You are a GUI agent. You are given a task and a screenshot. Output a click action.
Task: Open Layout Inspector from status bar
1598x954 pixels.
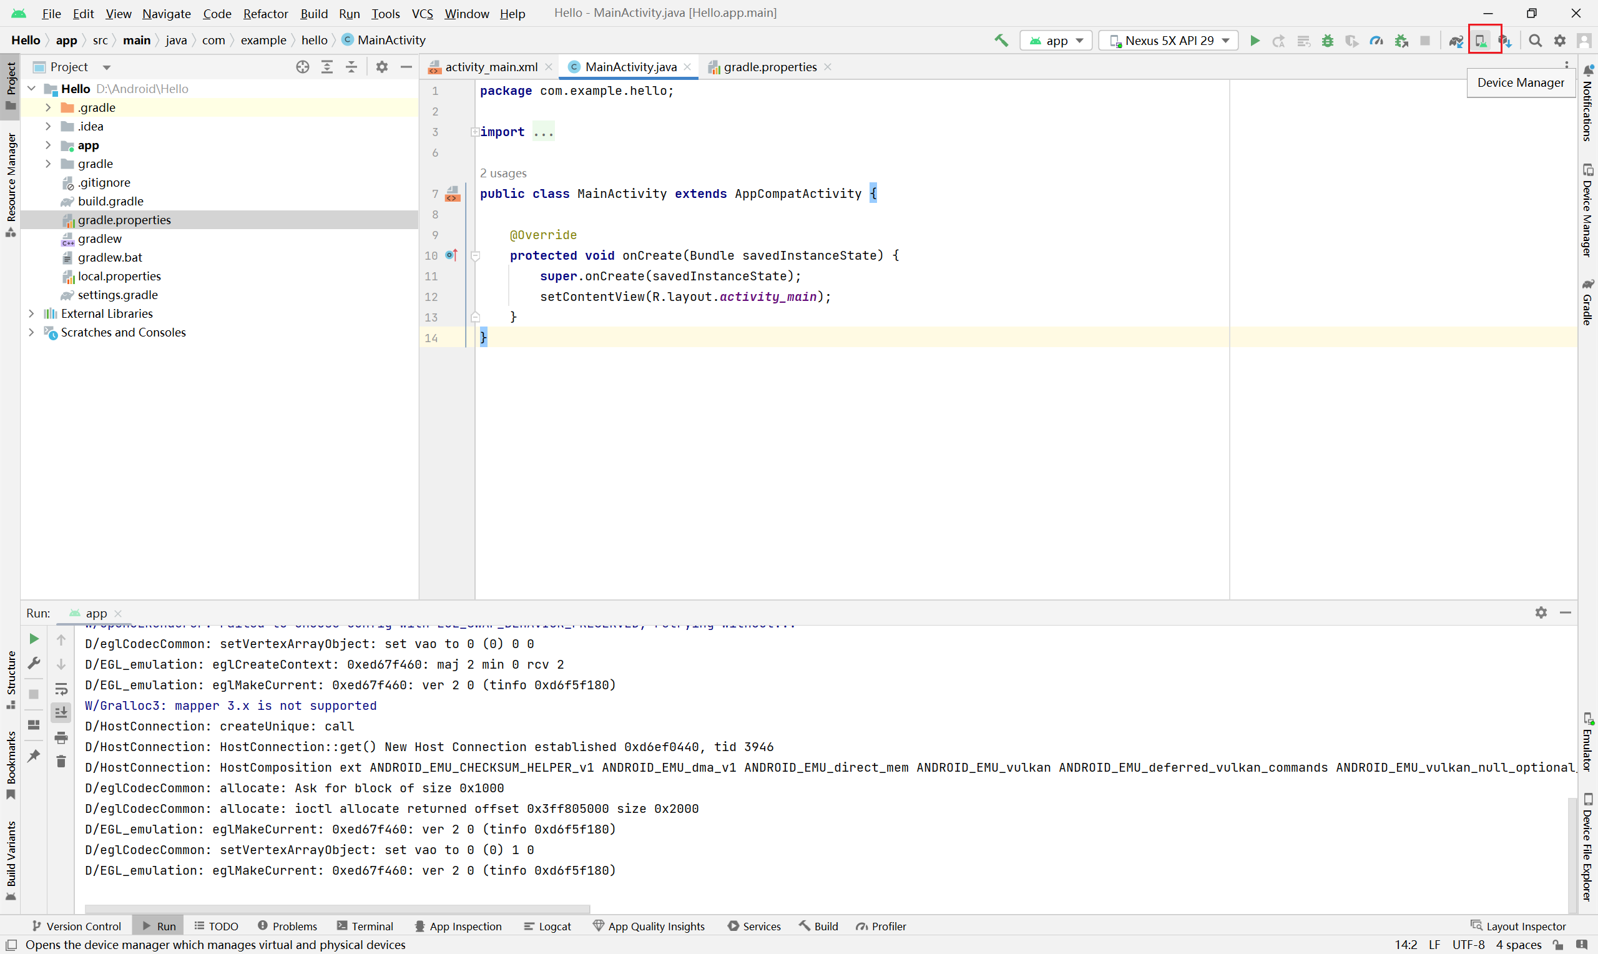pyautogui.click(x=1518, y=927)
